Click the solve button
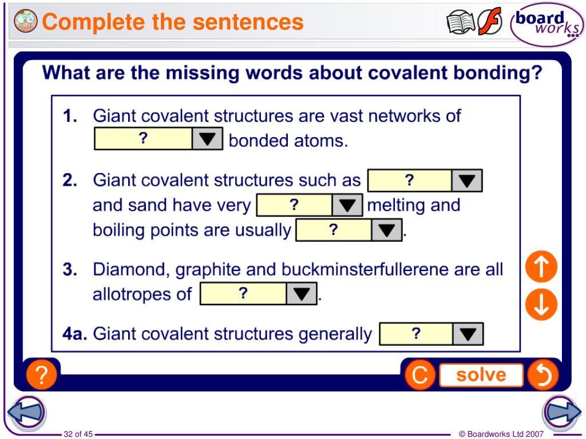 481,375
